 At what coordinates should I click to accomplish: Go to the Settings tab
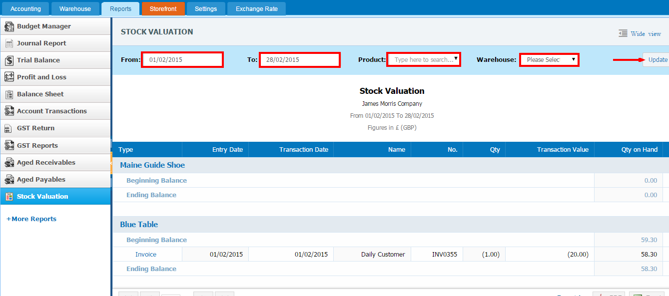coord(206,9)
